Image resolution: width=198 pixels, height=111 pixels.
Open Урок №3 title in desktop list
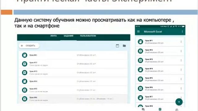click(x=33, y=71)
